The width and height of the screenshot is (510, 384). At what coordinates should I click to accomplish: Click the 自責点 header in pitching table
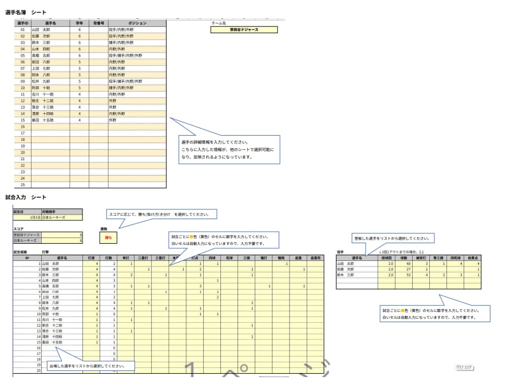pos(473,258)
